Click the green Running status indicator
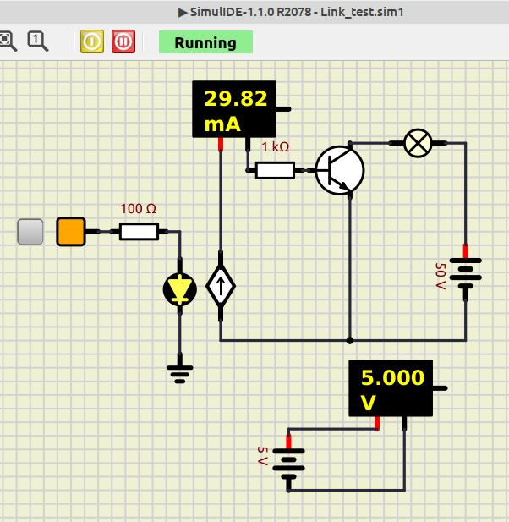 [x=205, y=42]
